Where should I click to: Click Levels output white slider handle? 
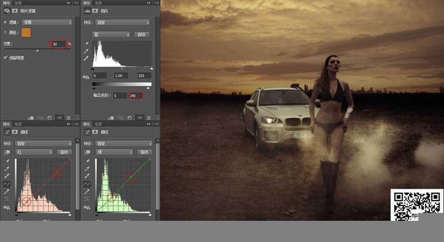click(148, 88)
